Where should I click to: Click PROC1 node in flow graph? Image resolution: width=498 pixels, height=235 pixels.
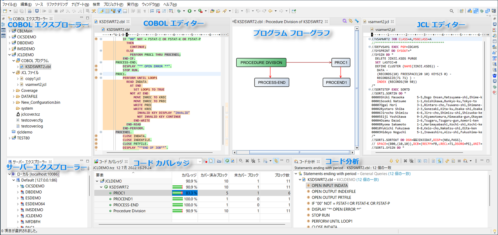[341, 63]
